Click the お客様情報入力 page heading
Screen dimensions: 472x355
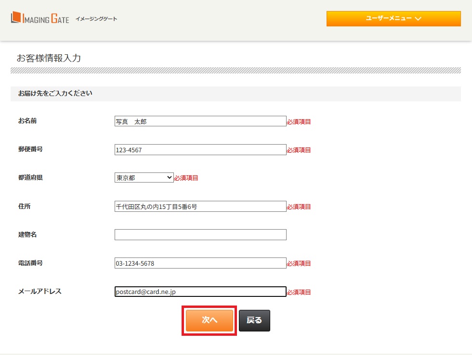tap(49, 59)
